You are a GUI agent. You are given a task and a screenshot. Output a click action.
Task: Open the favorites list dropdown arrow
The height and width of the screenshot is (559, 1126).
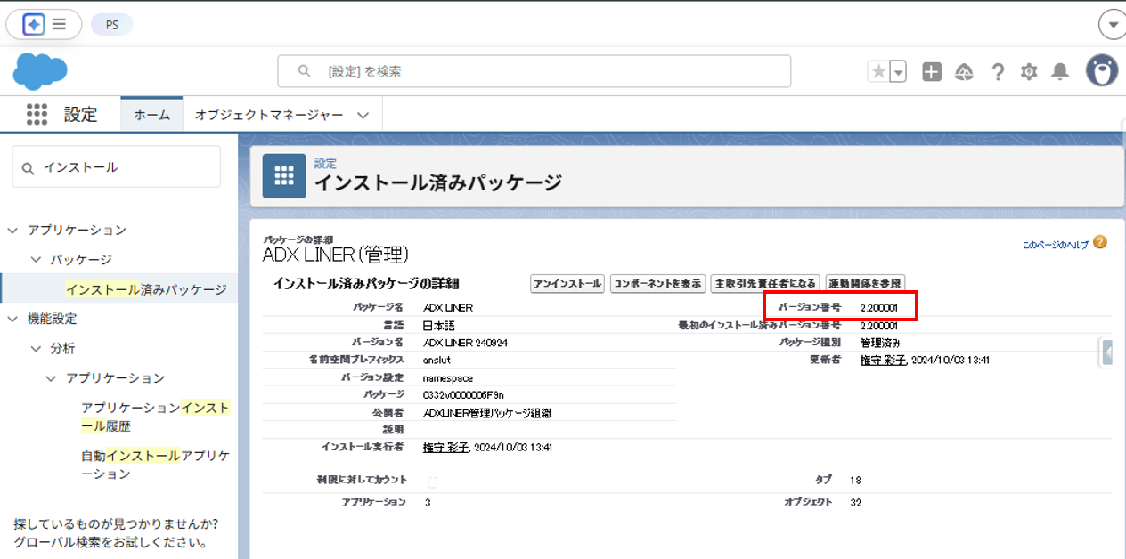point(898,72)
